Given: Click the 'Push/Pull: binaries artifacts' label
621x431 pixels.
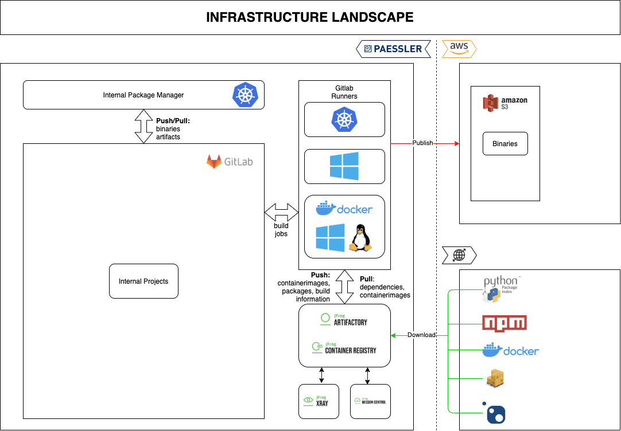Looking at the screenshot, I should [x=173, y=129].
